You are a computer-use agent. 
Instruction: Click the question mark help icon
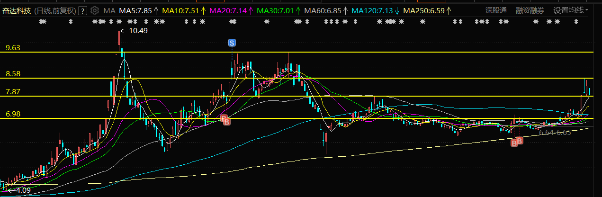tap(82, 10)
